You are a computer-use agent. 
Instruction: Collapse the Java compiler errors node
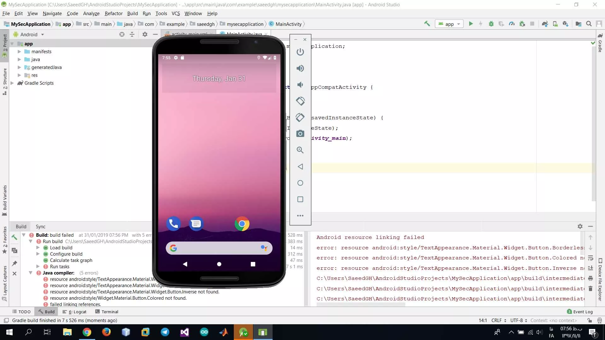[x=31, y=273]
